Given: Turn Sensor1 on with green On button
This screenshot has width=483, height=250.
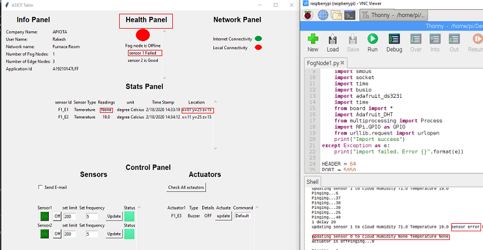Looking at the screenshot, I should [44, 216].
